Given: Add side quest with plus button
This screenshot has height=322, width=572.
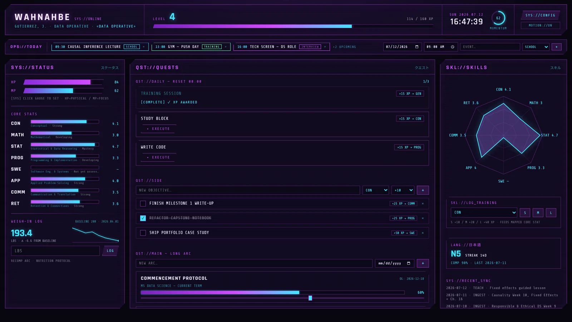Looking at the screenshot, I should tap(423, 190).
